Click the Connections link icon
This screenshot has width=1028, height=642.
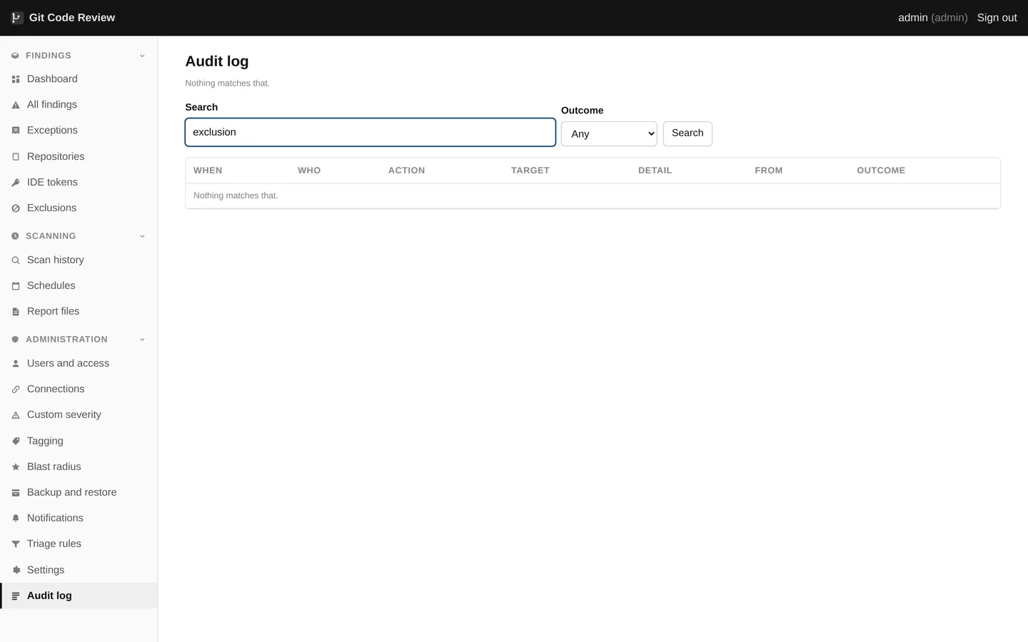click(16, 389)
